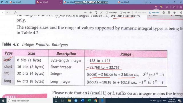Click the 'Type' table header
The width and height of the screenshot is (183, 103).
[8, 53]
